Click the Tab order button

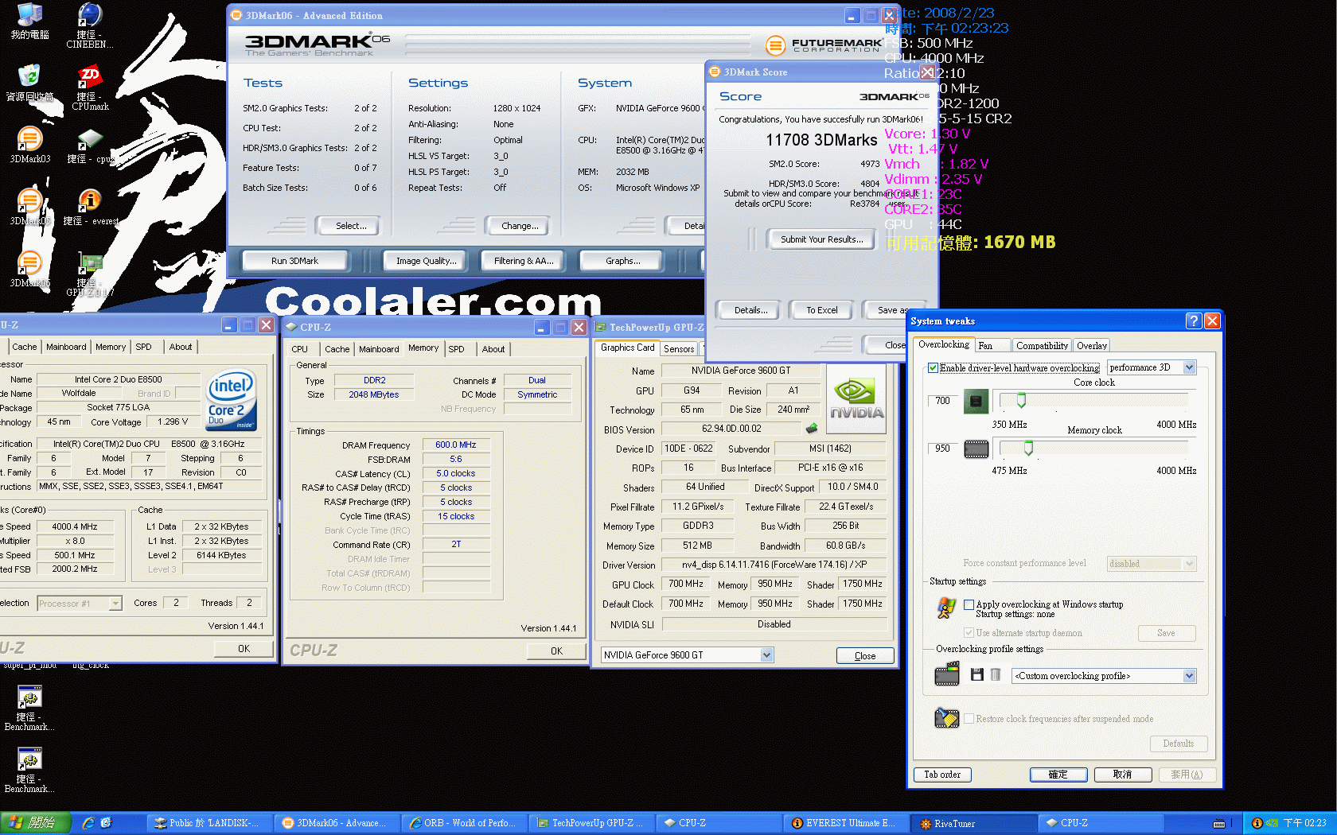tap(942, 775)
